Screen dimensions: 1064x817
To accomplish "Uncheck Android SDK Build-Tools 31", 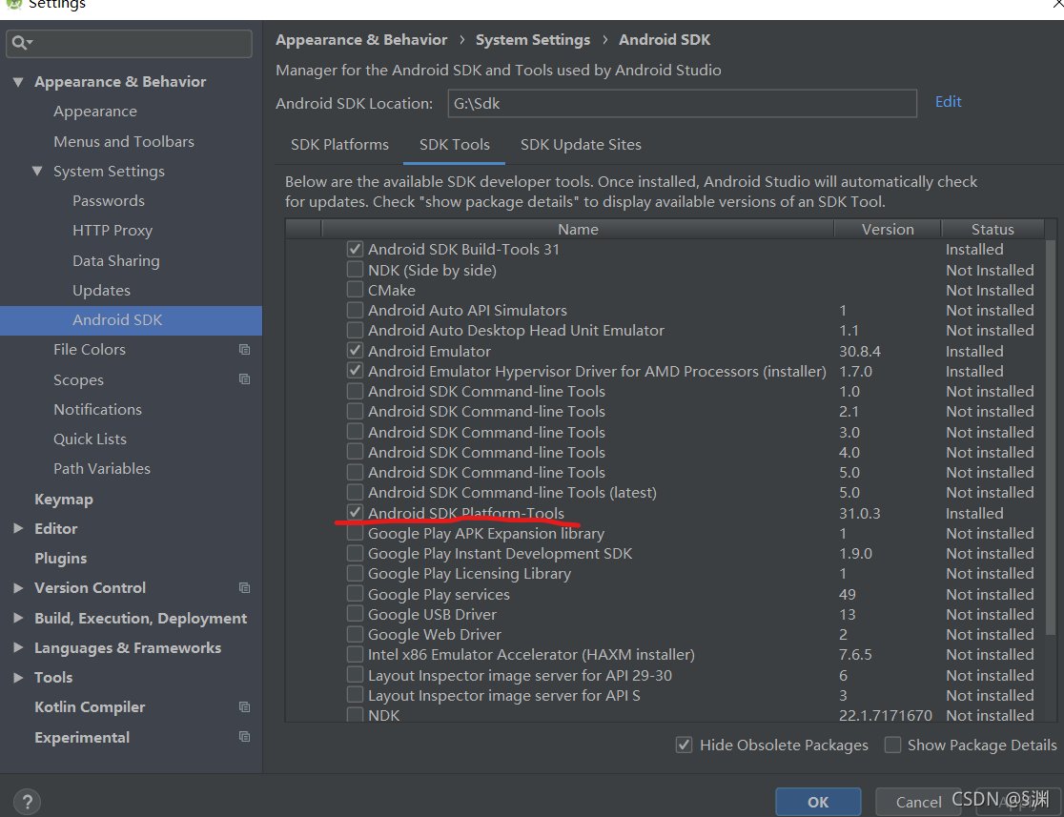I will point(355,249).
